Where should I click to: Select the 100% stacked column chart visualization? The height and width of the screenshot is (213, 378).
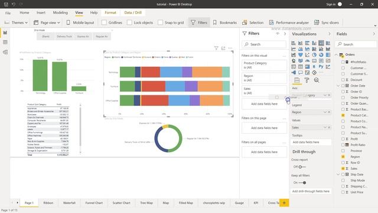[x=328, y=43]
